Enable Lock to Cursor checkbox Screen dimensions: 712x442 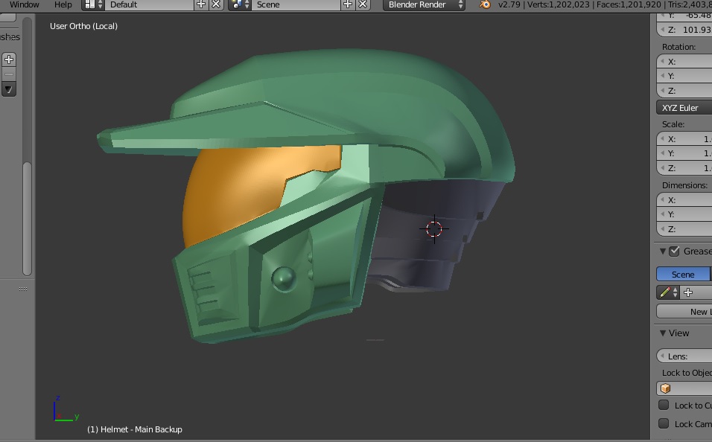[664, 406]
